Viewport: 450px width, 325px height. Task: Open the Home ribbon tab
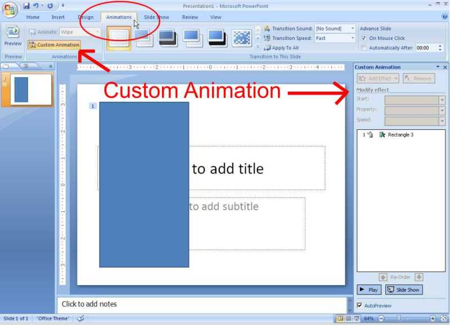pos(33,17)
